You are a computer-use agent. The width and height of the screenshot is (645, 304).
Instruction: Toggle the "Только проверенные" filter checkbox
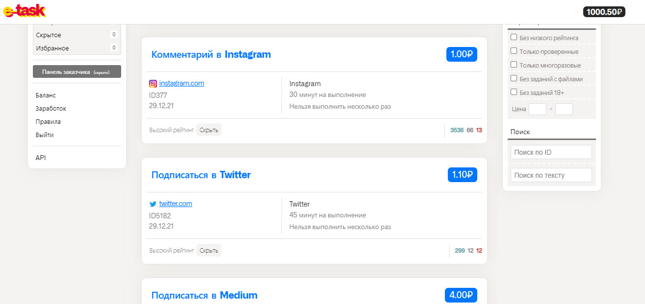click(x=514, y=51)
